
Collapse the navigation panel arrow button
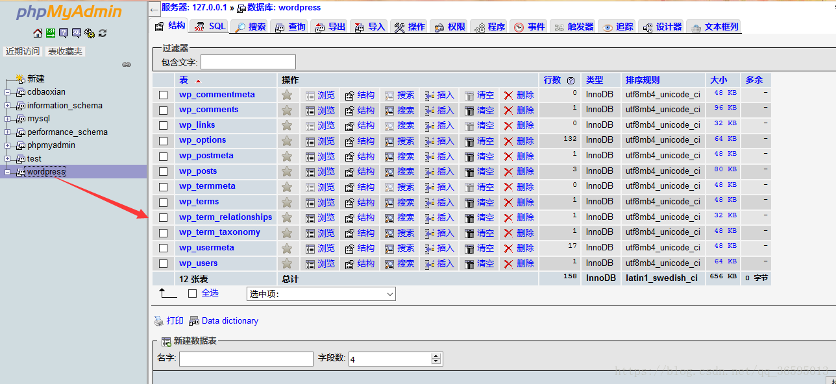tap(154, 10)
